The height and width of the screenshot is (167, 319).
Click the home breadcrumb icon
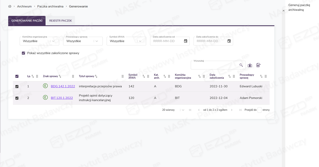[10, 6]
